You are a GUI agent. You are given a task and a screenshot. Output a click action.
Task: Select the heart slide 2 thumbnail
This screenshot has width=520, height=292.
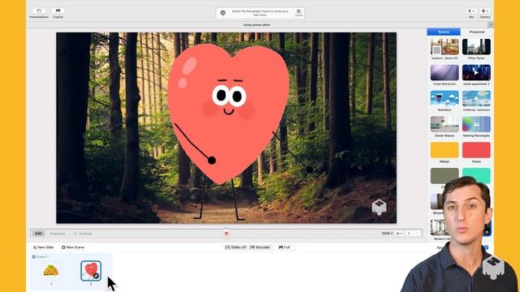pyautogui.click(x=91, y=271)
